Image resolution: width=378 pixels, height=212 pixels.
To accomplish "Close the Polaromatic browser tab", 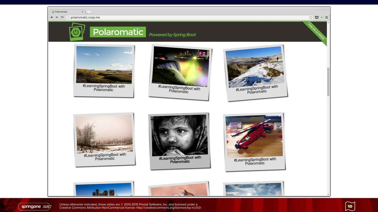I will (82, 12).
